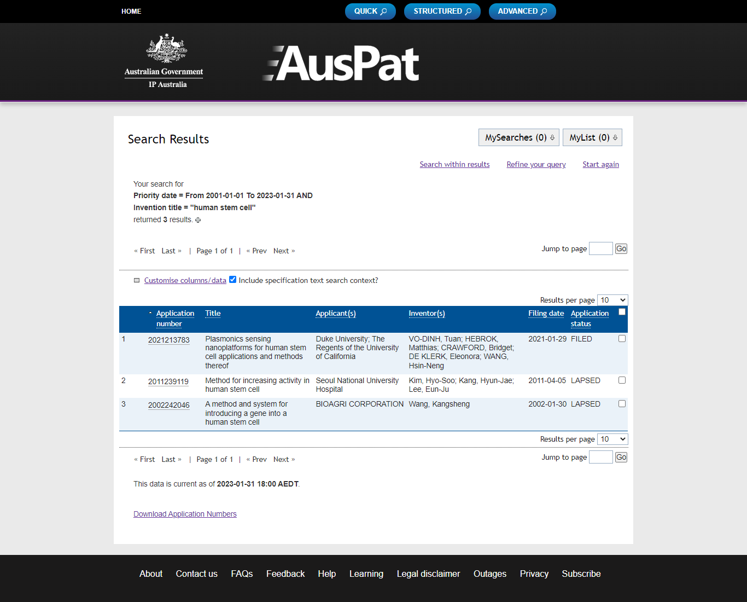Click title 'Method for increasing activity in human stem cell'

(x=257, y=385)
